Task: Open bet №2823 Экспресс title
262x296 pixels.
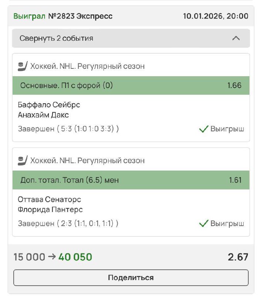Action: pyautogui.click(x=80, y=16)
